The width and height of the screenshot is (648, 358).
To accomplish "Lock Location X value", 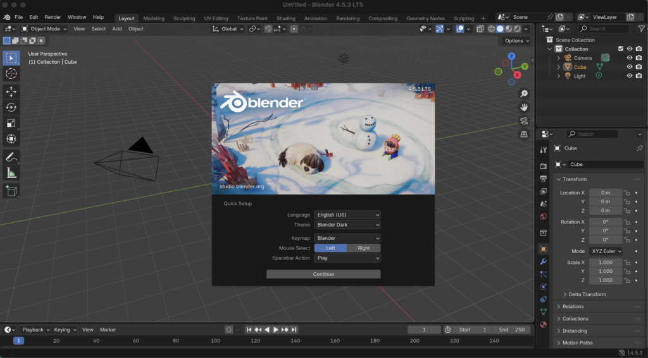I will click(x=627, y=193).
